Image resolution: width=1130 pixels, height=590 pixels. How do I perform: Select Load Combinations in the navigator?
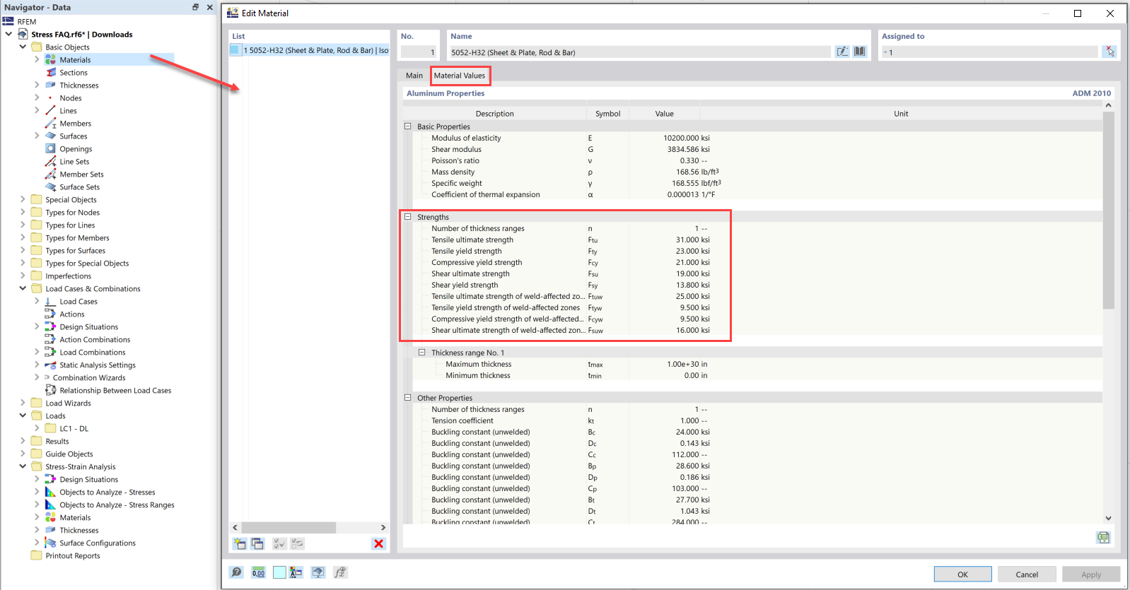[93, 353]
